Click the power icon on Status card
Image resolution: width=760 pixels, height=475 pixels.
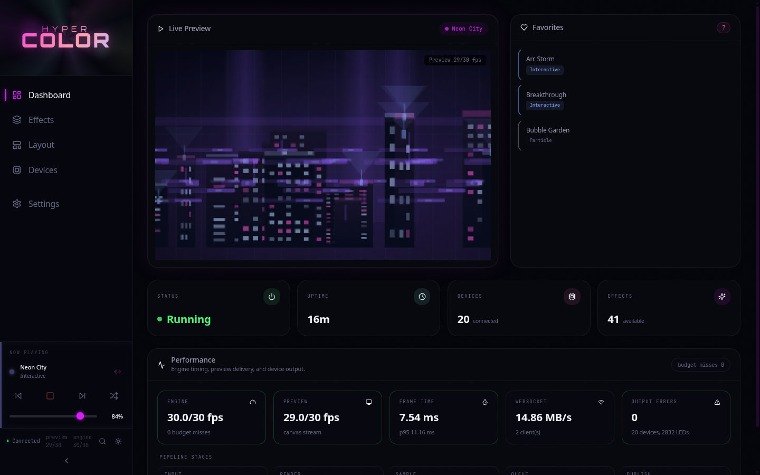[x=272, y=297]
